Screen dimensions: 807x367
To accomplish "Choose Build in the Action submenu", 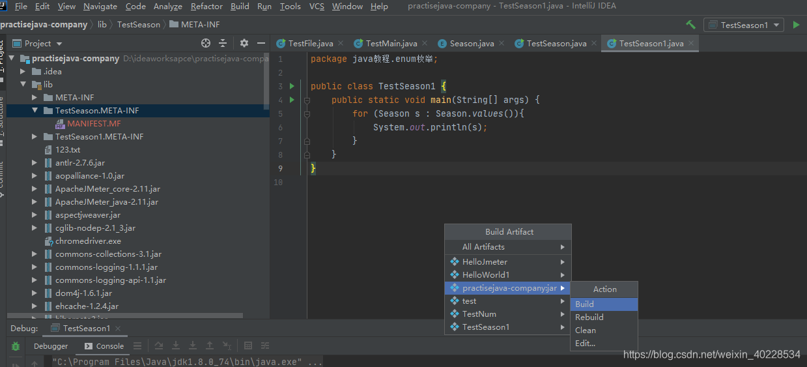I will click(604, 304).
